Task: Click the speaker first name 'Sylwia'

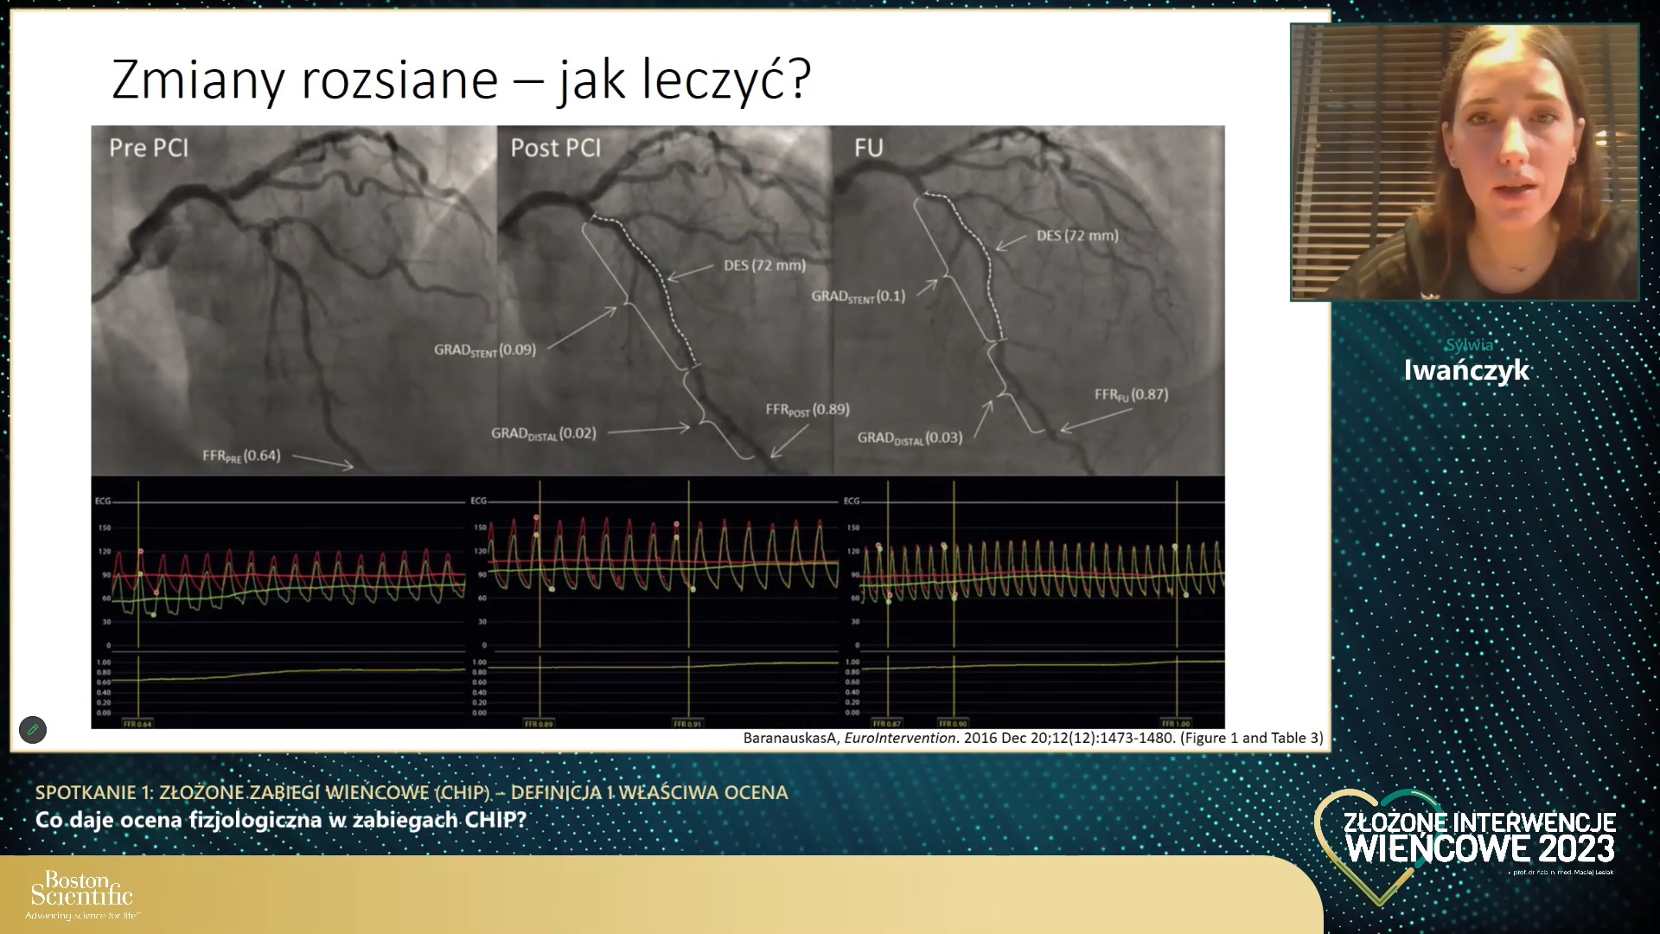Action: tap(1469, 345)
